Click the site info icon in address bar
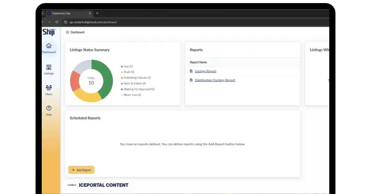The image size is (371, 194). [x=65, y=22]
